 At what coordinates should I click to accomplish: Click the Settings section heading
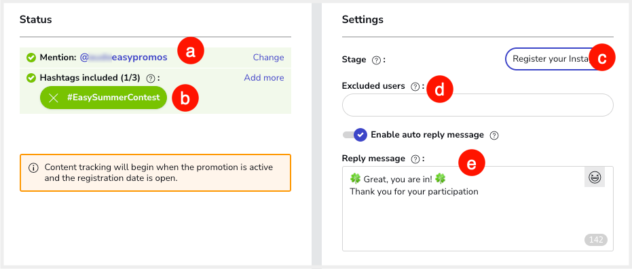click(x=363, y=19)
